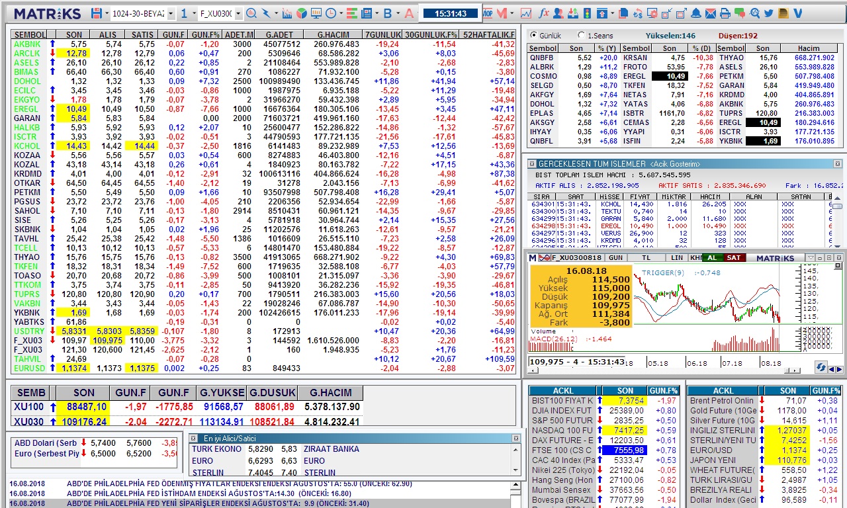
Task: Click the green AL buy button
Action: (712, 257)
